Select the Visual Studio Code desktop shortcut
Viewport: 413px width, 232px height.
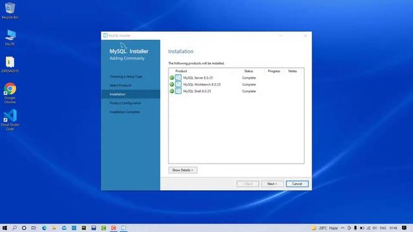(10, 120)
